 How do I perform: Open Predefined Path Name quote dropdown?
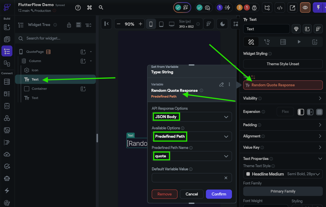(x=192, y=156)
